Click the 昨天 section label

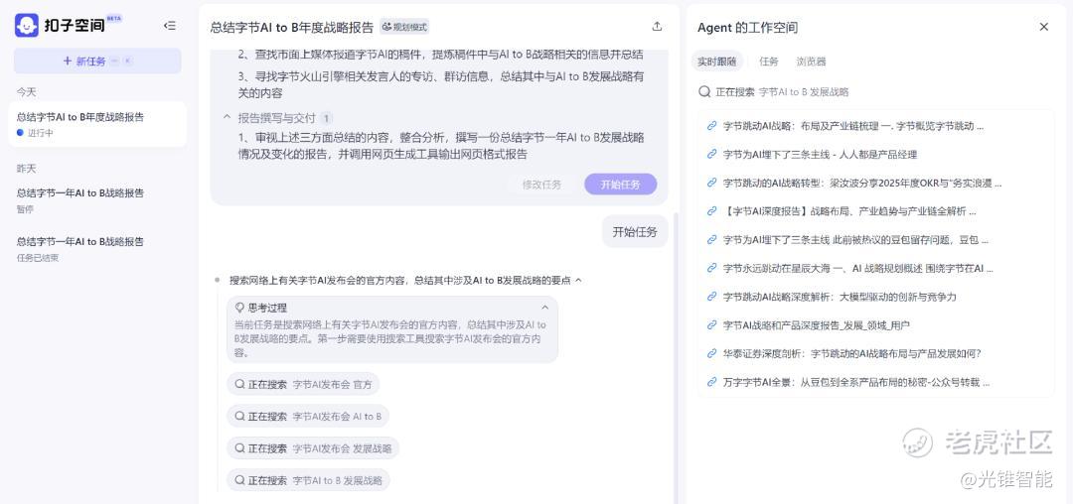[x=27, y=169]
